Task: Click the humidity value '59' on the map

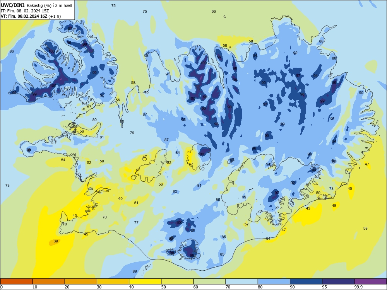Action: pos(102,161)
